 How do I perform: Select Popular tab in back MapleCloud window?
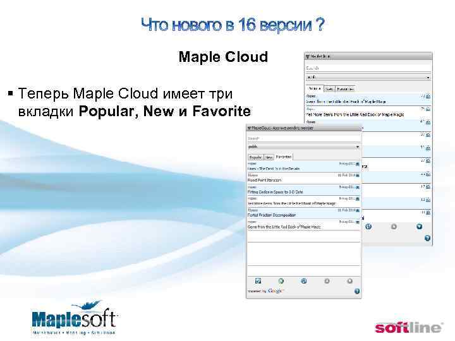point(314,88)
